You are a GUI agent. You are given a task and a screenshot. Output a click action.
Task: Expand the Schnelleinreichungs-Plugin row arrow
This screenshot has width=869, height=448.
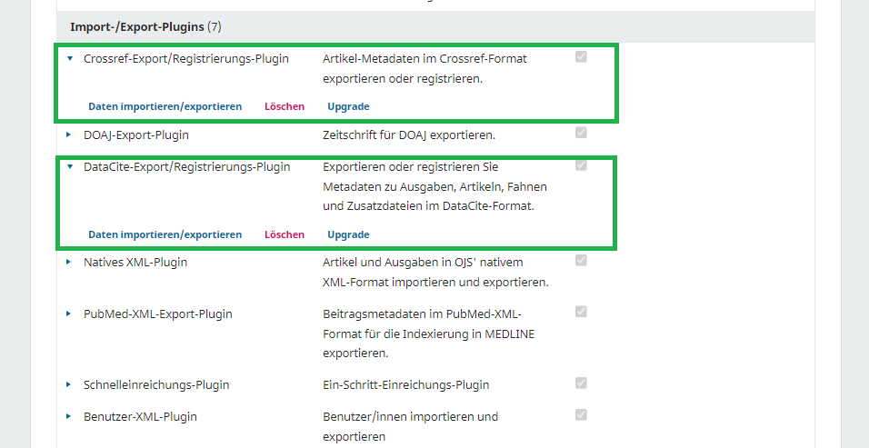pyautogui.click(x=69, y=384)
